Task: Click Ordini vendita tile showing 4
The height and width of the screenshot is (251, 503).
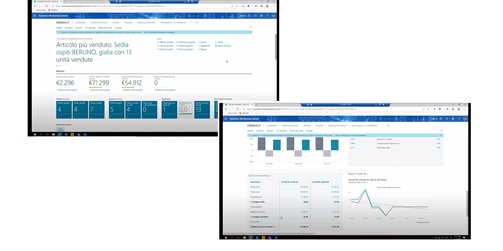Action: point(80,107)
